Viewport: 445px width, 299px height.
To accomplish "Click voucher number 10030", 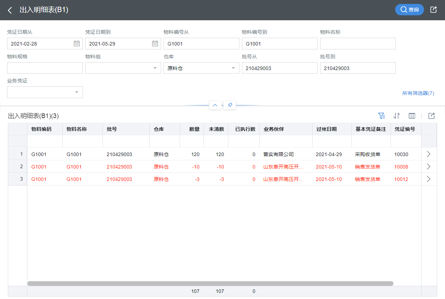I will tap(401, 154).
